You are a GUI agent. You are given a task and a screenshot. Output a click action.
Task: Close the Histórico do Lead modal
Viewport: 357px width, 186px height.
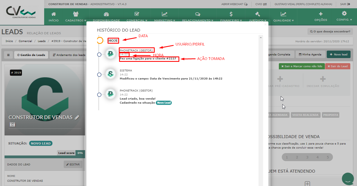[265, 25]
